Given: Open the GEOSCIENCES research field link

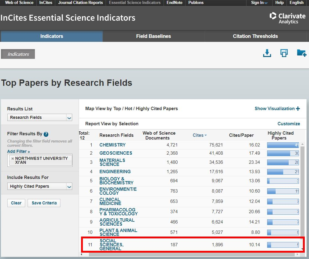Looking at the screenshot, I should (116, 153).
